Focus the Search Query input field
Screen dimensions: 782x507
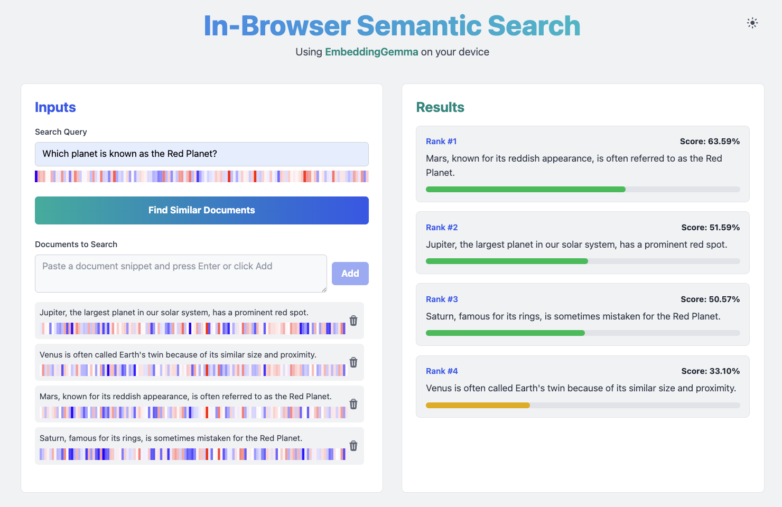(x=202, y=154)
